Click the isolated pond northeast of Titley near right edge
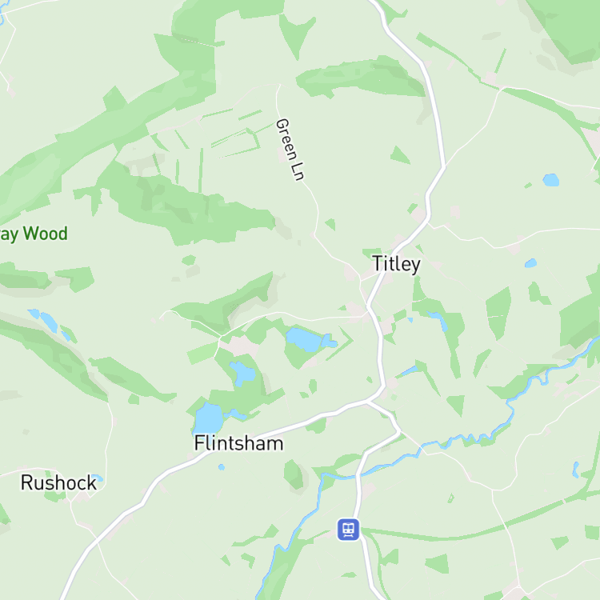This screenshot has width=600, height=600. 551,180
